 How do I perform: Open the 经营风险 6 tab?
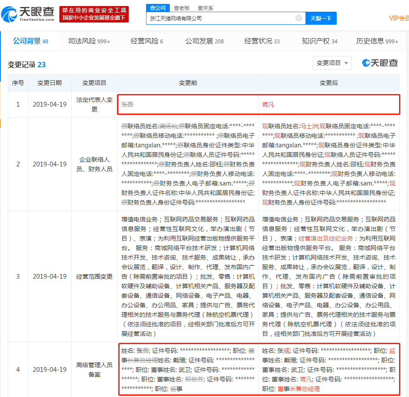click(146, 41)
